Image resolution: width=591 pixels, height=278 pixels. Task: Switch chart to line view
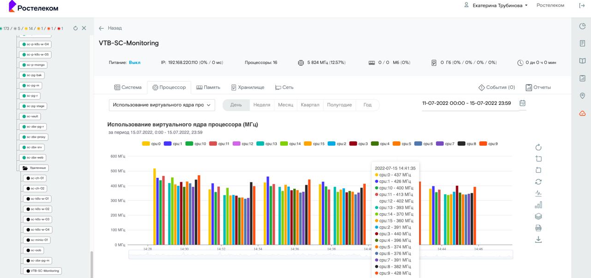[x=538, y=194]
